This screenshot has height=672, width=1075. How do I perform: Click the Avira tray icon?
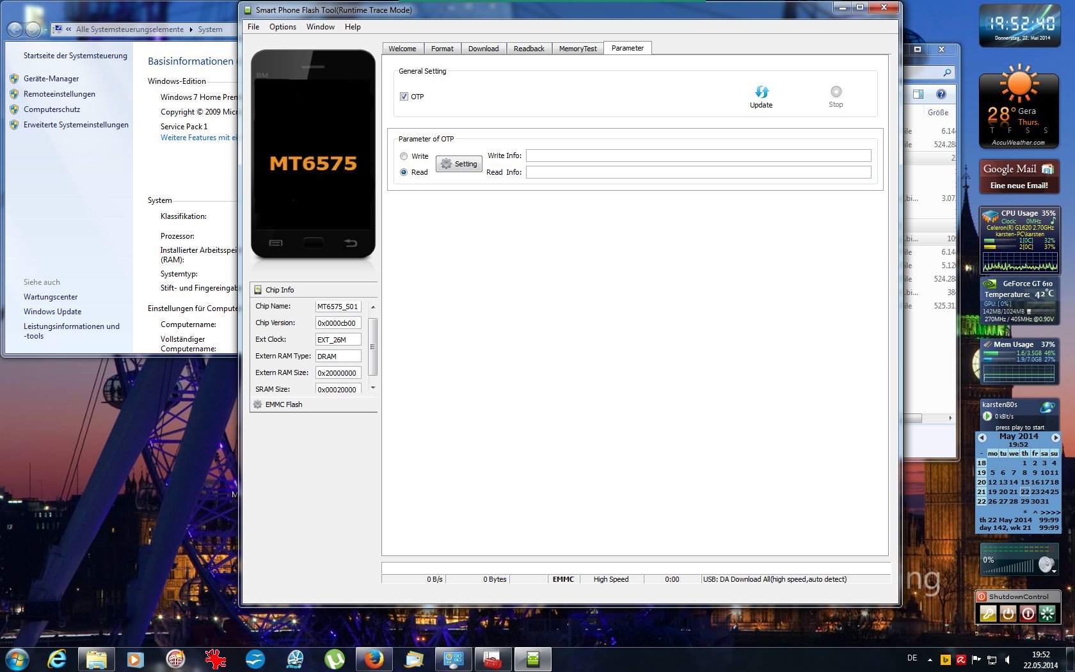click(961, 659)
